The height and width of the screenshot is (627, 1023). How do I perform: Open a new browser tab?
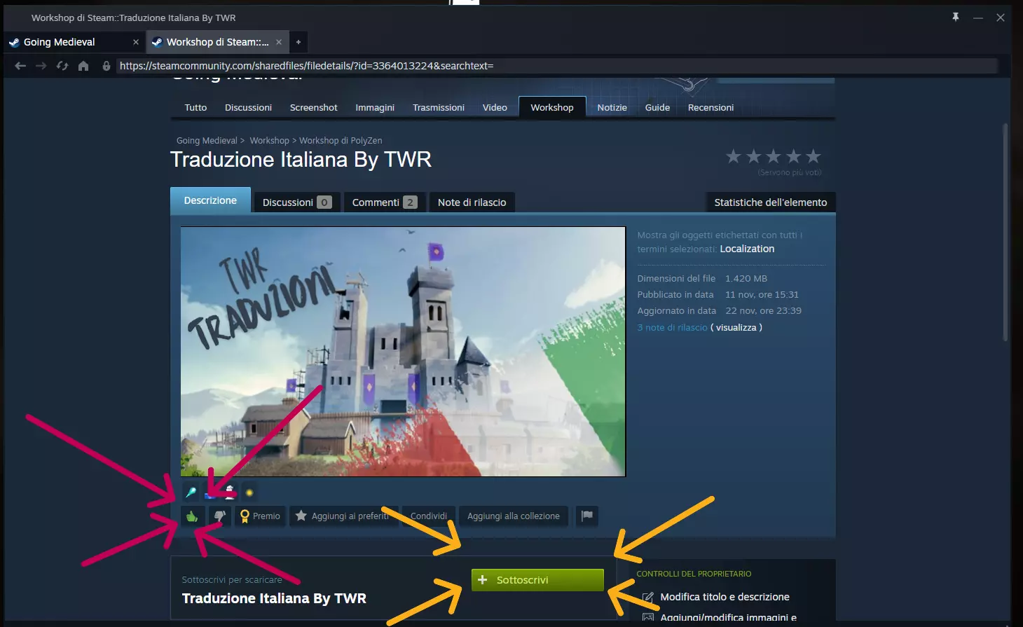(298, 42)
